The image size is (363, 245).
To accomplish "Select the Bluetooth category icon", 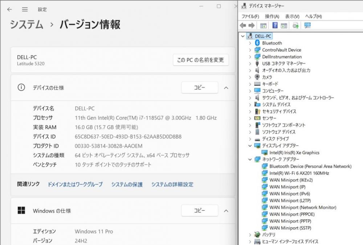I will click(x=257, y=43).
